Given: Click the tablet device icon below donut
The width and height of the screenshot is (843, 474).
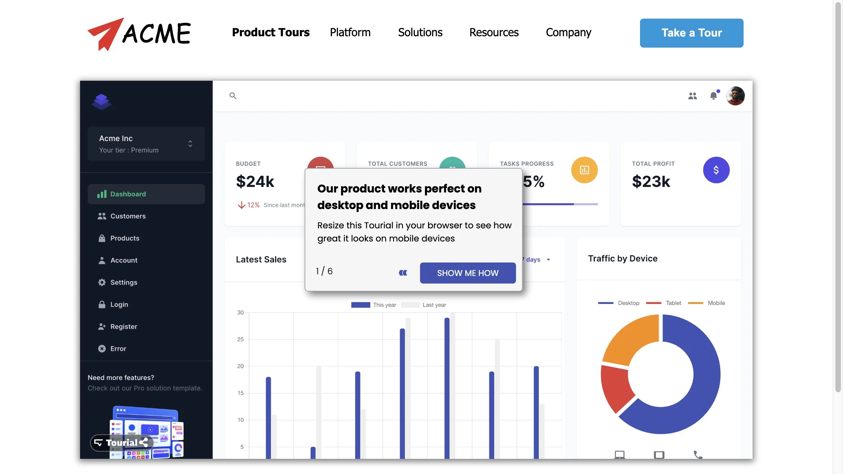Looking at the screenshot, I should (659, 455).
